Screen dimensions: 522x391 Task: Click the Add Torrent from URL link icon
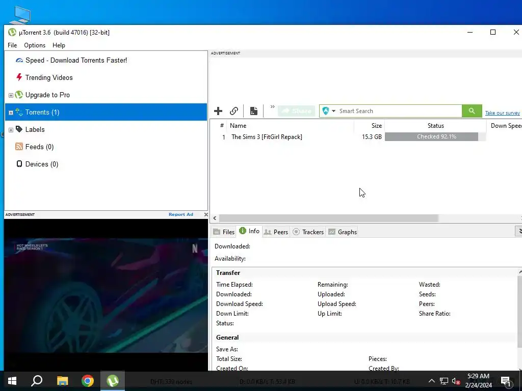coord(234,111)
